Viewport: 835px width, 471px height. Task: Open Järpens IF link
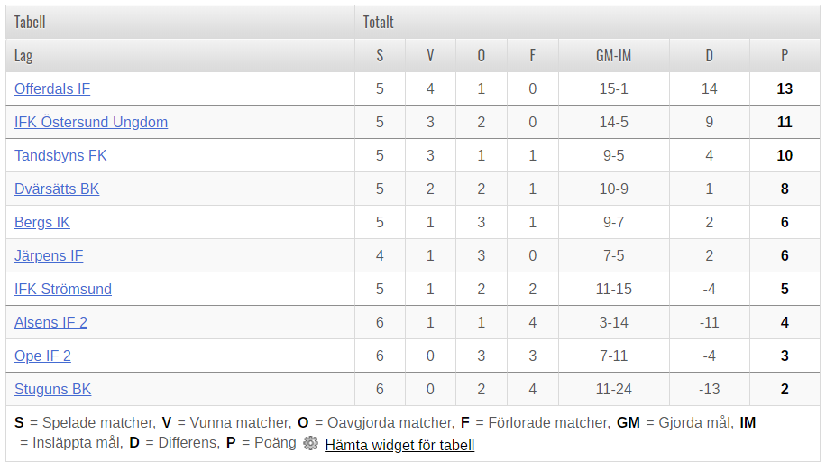(49, 255)
